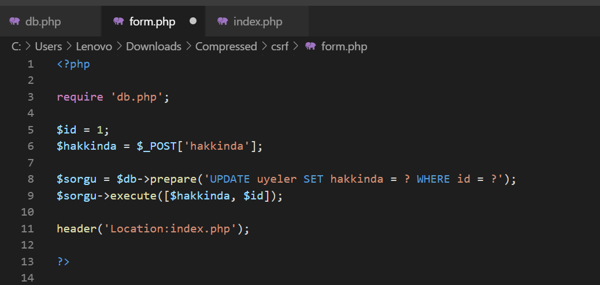The width and height of the screenshot is (600, 285).
Task: Click the closing ?> tag on line 13
Action: [64, 262]
